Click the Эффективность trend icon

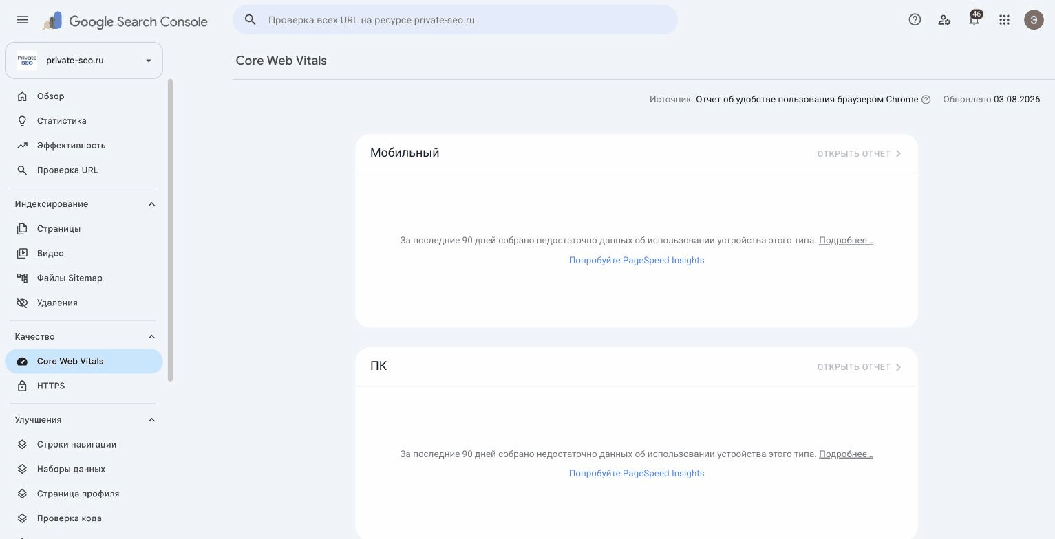tap(22, 146)
